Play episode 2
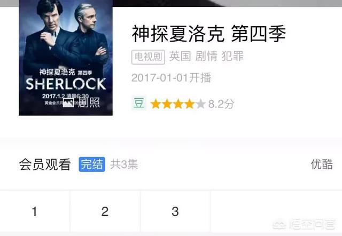This screenshot has height=236, width=342. 105,211
